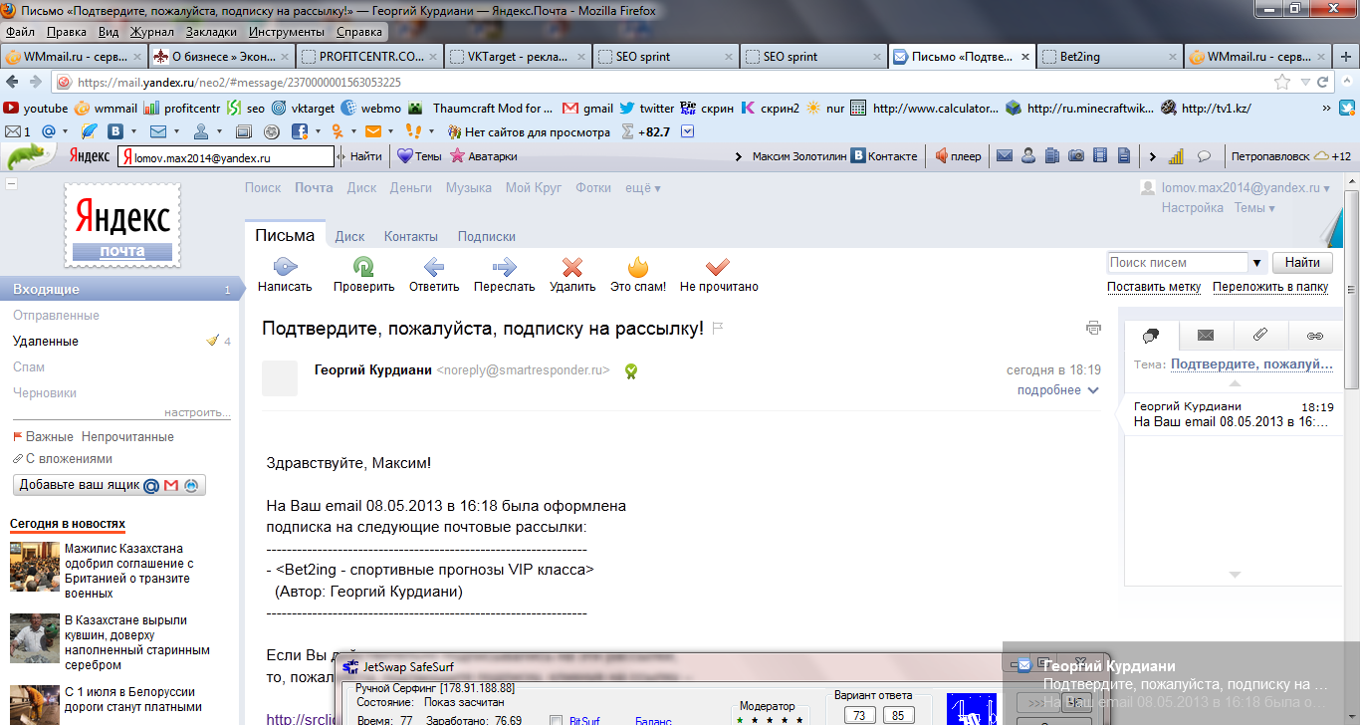Switch to the Контакты tab

[411, 237]
